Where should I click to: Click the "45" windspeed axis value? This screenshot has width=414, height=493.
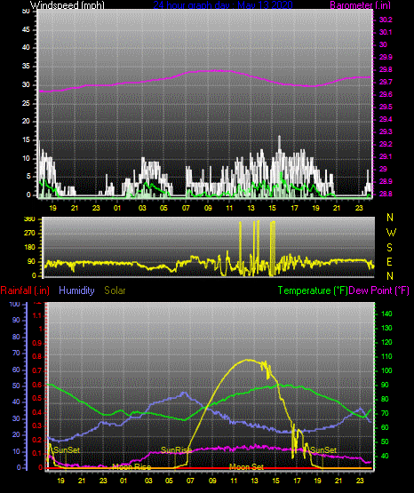26,30
